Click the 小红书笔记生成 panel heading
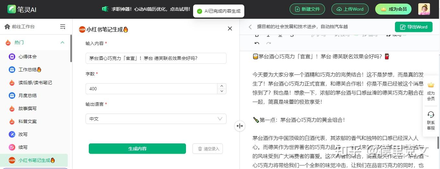This screenshot has height=169, width=440. [x=104, y=29]
